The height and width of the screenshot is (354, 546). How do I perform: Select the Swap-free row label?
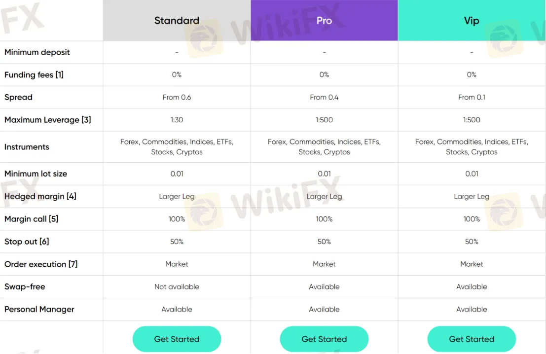[x=25, y=287]
